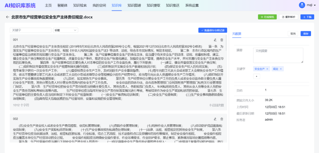Click the 文档摘要 textarea
Viewport: 319px width, 153px height.
pyautogui.click(x=278, y=55)
